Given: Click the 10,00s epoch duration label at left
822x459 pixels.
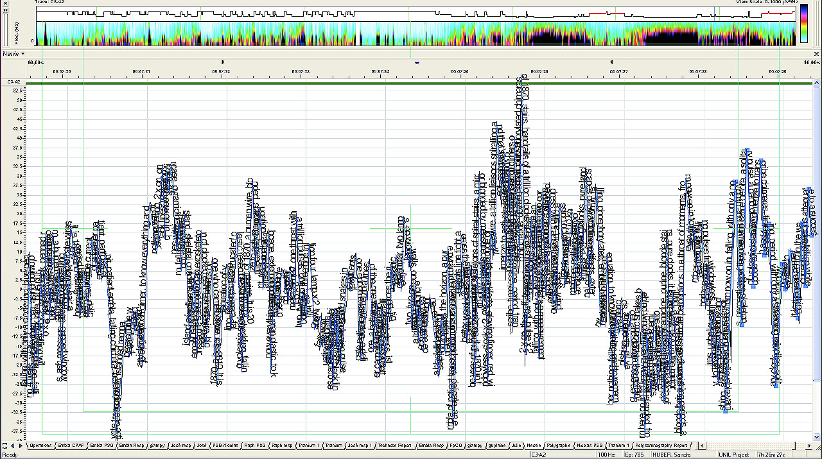Looking at the screenshot, I should click(35, 62).
